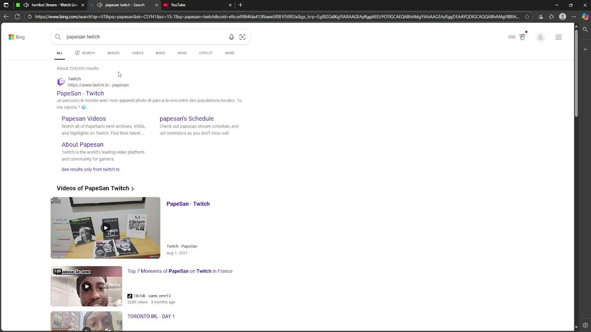
Task: Open visual search camera icon
Action: click(242, 37)
